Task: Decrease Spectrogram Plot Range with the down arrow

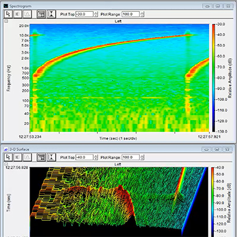Action: (142, 16)
